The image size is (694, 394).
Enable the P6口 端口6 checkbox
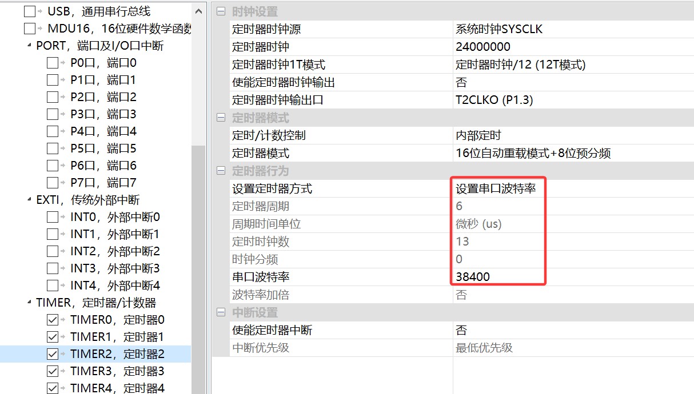point(53,166)
